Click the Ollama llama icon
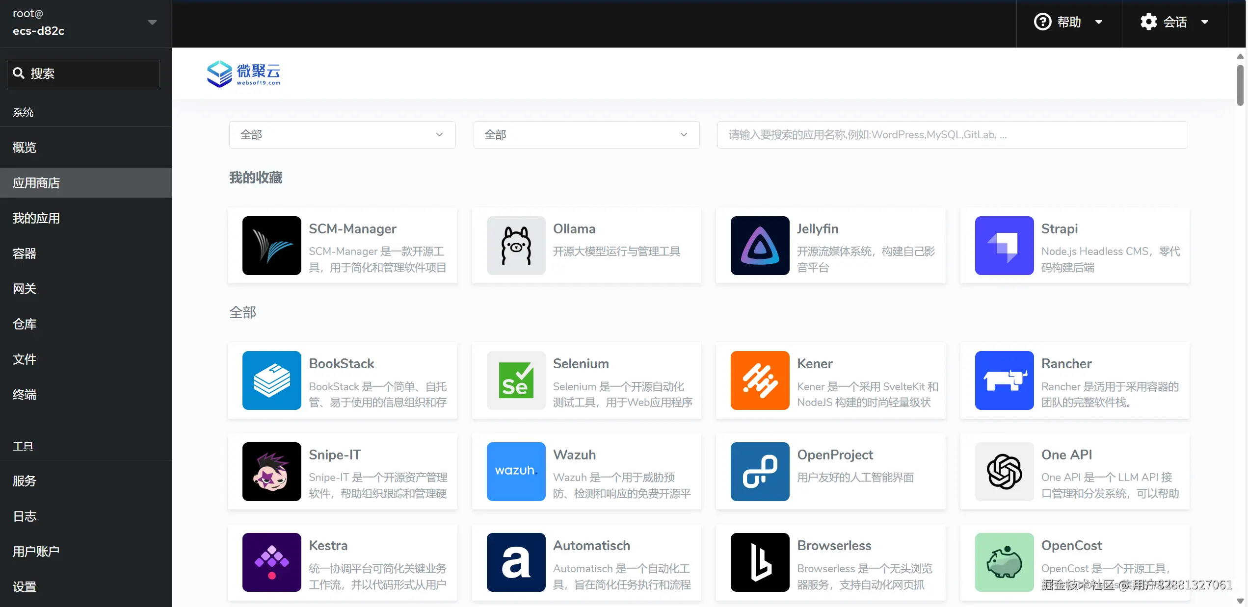Image resolution: width=1248 pixels, height=607 pixels. coord(515,246)
